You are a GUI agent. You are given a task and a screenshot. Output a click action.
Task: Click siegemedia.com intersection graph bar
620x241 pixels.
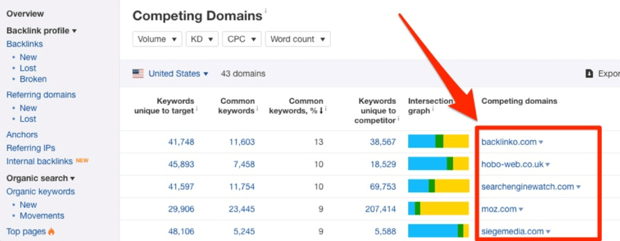tap(438, 231)
